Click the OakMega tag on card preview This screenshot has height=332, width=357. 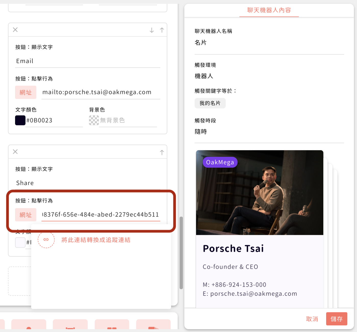(x=220, y=162)
